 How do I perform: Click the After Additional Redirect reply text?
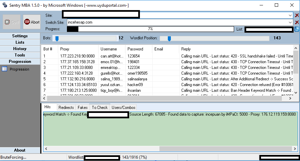pyautogui.click(x=237, y=79)
